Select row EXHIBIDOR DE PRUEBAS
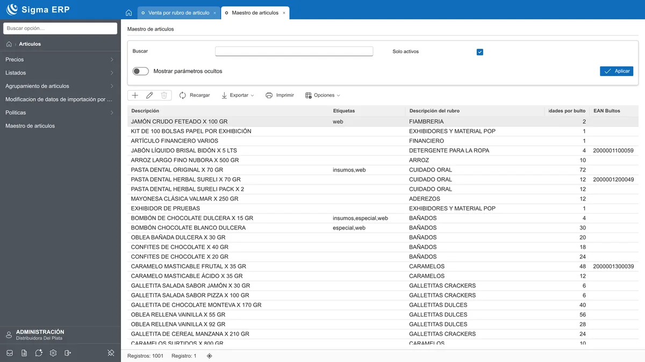The width and height of the screenshot is (645, 362). tap(383, 209)
